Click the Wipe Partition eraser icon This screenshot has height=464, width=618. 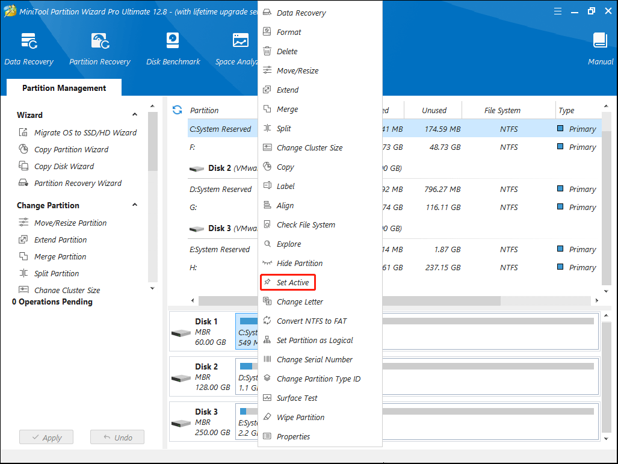click(267, 416)
